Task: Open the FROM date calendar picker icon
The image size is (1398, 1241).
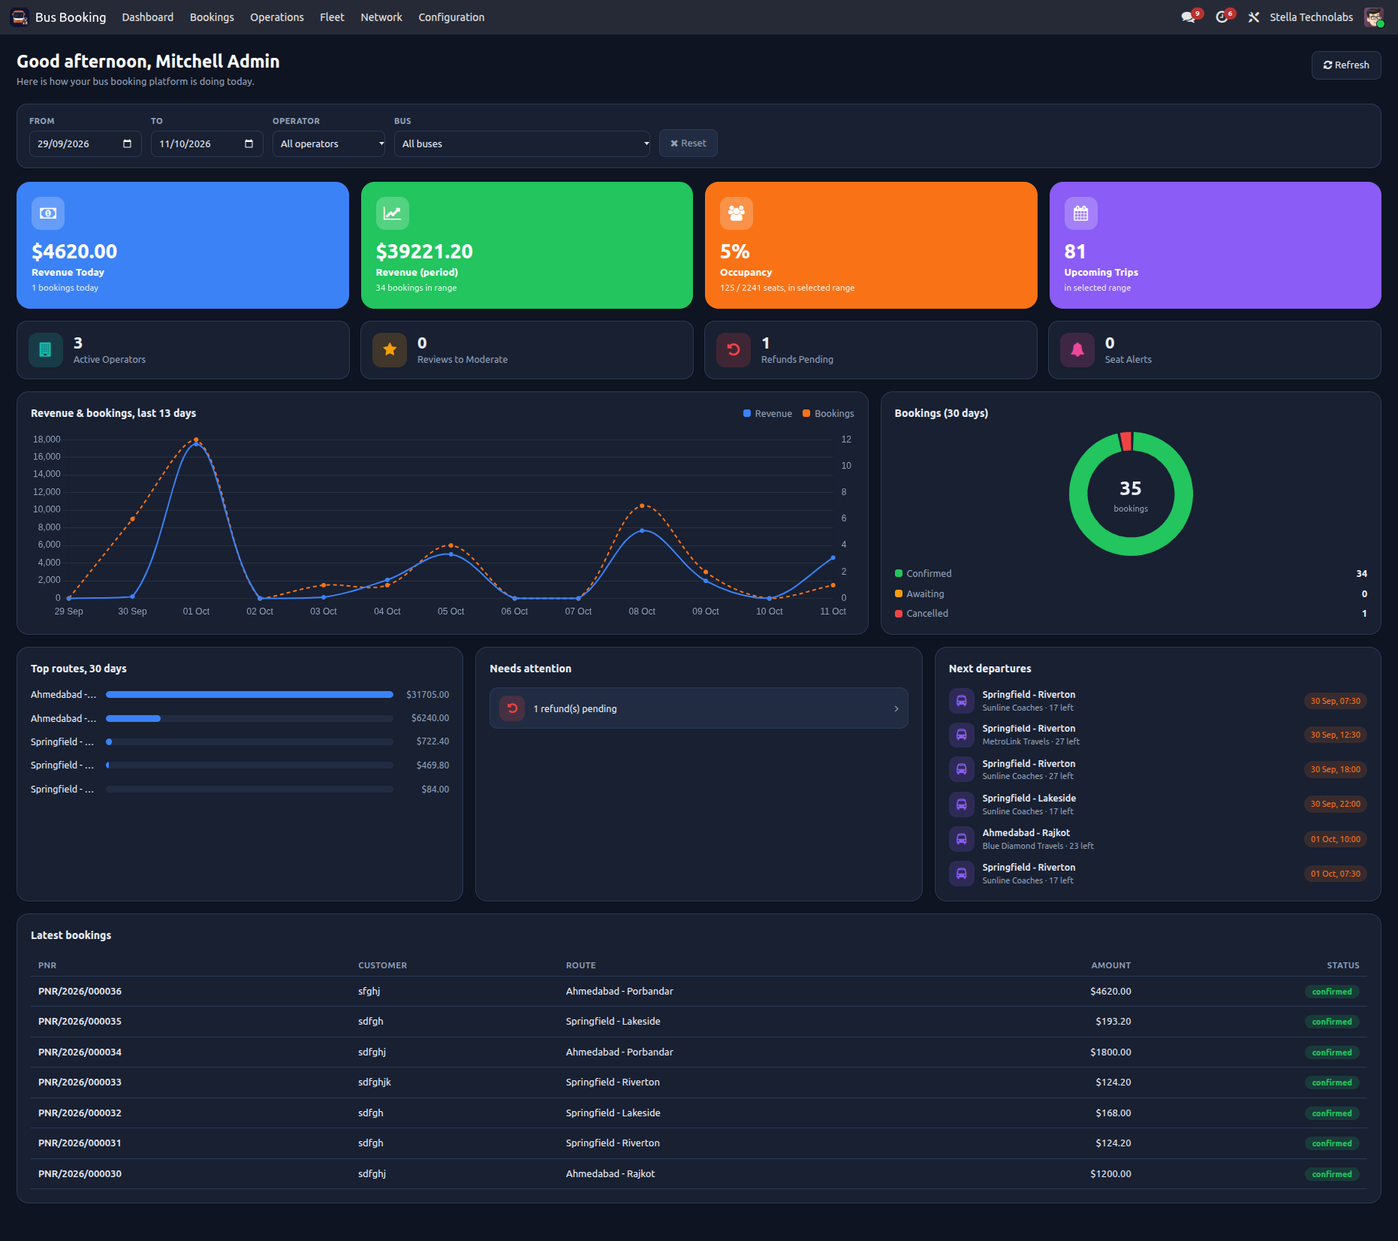Action: pyautogui.click(x=128, y=143)
